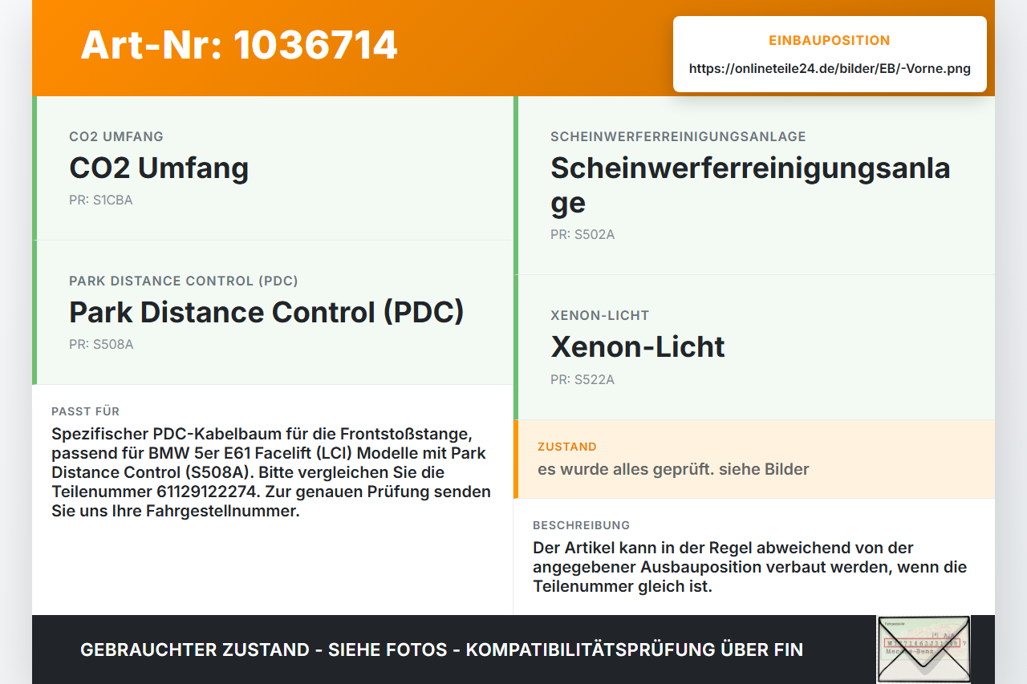Image resolution: width=1027 pixels, height=684 pixels.
Task: Click 'es wurde alles geprüft. siehe Bilder' text
Action: [x=673, y=469]
